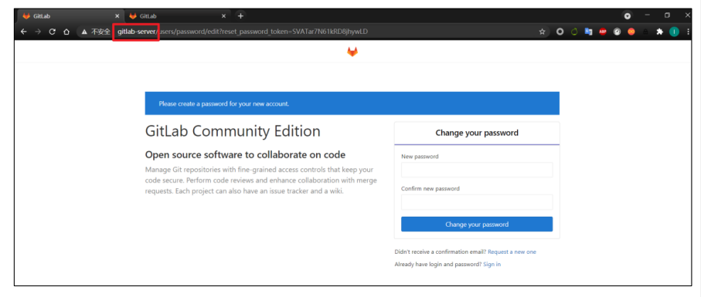The width and height of the screenshot is (701, 297).
Task: Open the white circle extension icon
Action: (x=560, y=32)
